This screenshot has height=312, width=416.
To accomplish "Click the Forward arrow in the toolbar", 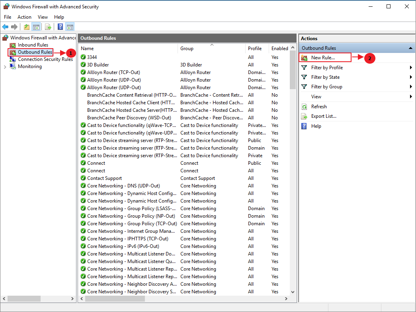I will tap(14, 27).
